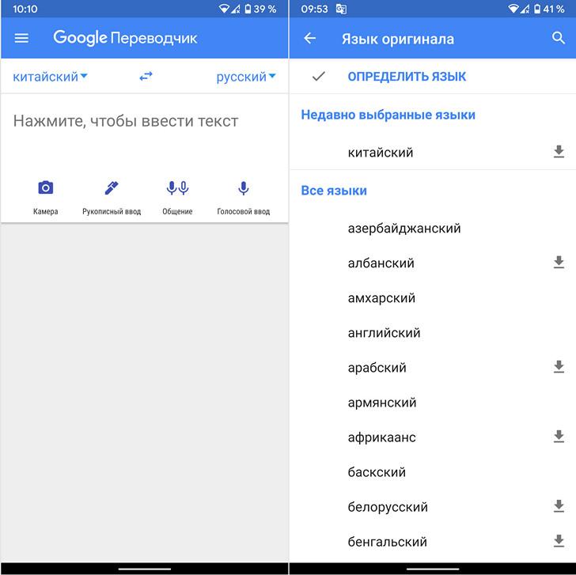The width and height of the screenshot is (576, 575).
Task: Go back from Язык оригинала screen
Action: pos(309,38)
